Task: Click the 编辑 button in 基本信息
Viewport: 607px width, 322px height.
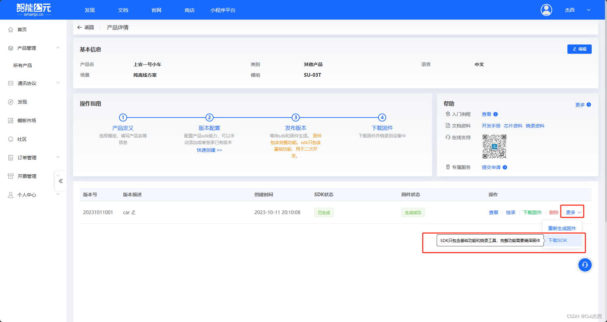Action: click(x=579, y=49)
